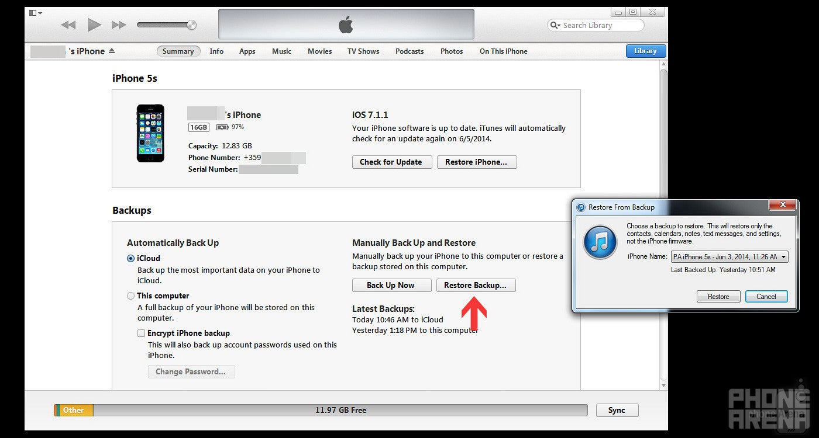Click the Change Password... button
The image size is (819, 438).
coord(191,371)
